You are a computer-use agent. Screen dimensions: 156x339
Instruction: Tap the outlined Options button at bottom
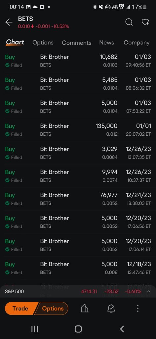(x=52, y=308)
